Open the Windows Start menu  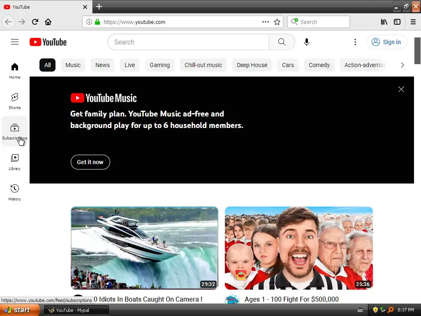[20, 310]
